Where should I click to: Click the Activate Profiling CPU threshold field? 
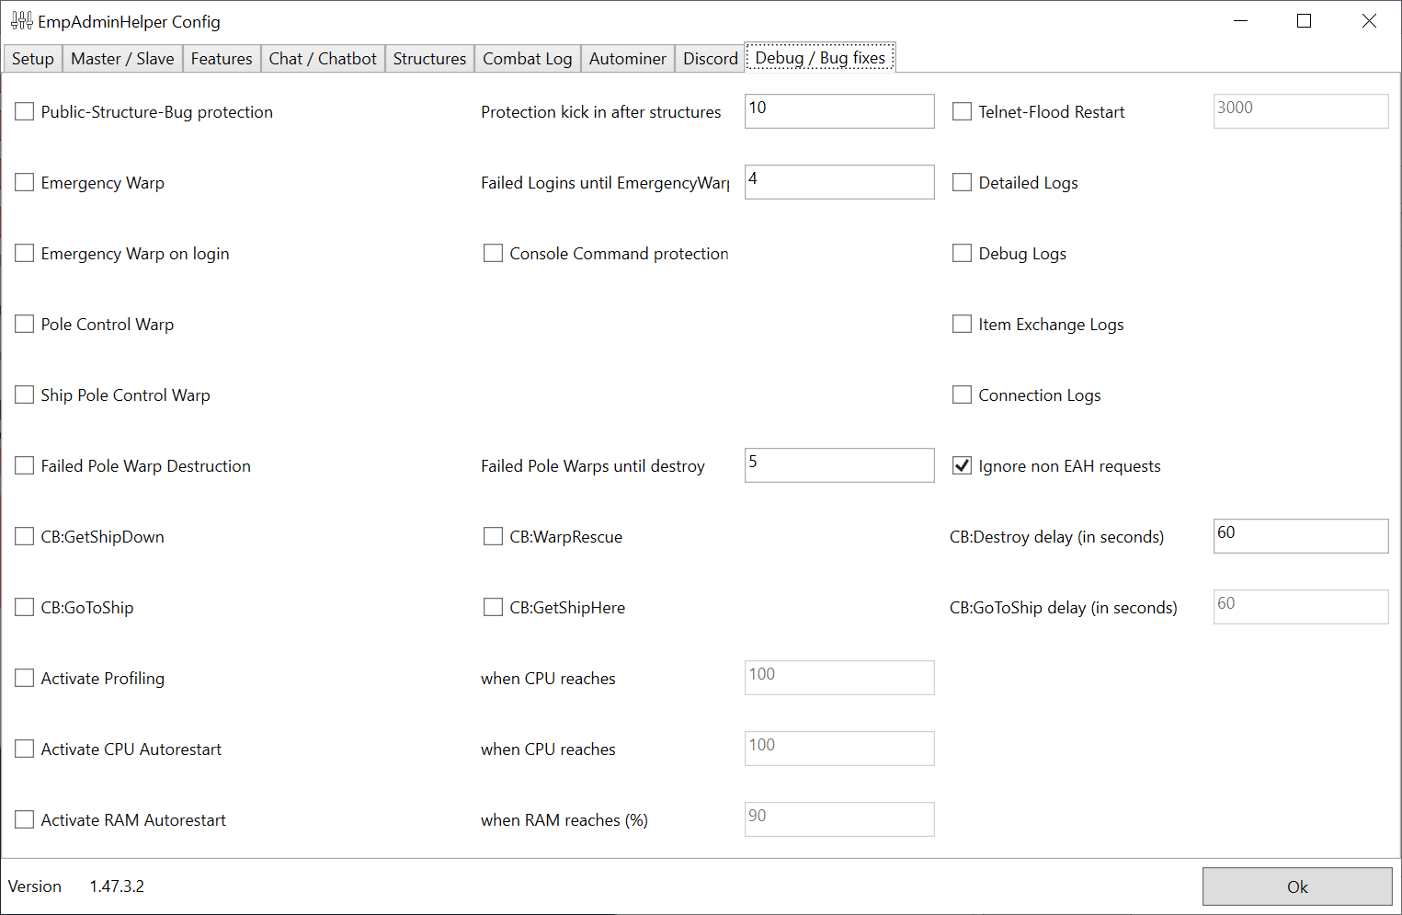[839, 678]
